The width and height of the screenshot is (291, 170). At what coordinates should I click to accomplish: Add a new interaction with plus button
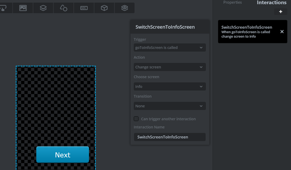[x=281, y=12]
